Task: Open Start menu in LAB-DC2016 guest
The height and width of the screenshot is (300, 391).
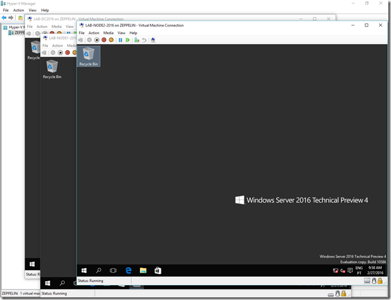Action: point(32,264)
